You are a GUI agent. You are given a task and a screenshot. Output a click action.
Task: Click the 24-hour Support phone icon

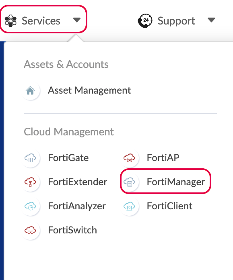click(x=145, y=21)
